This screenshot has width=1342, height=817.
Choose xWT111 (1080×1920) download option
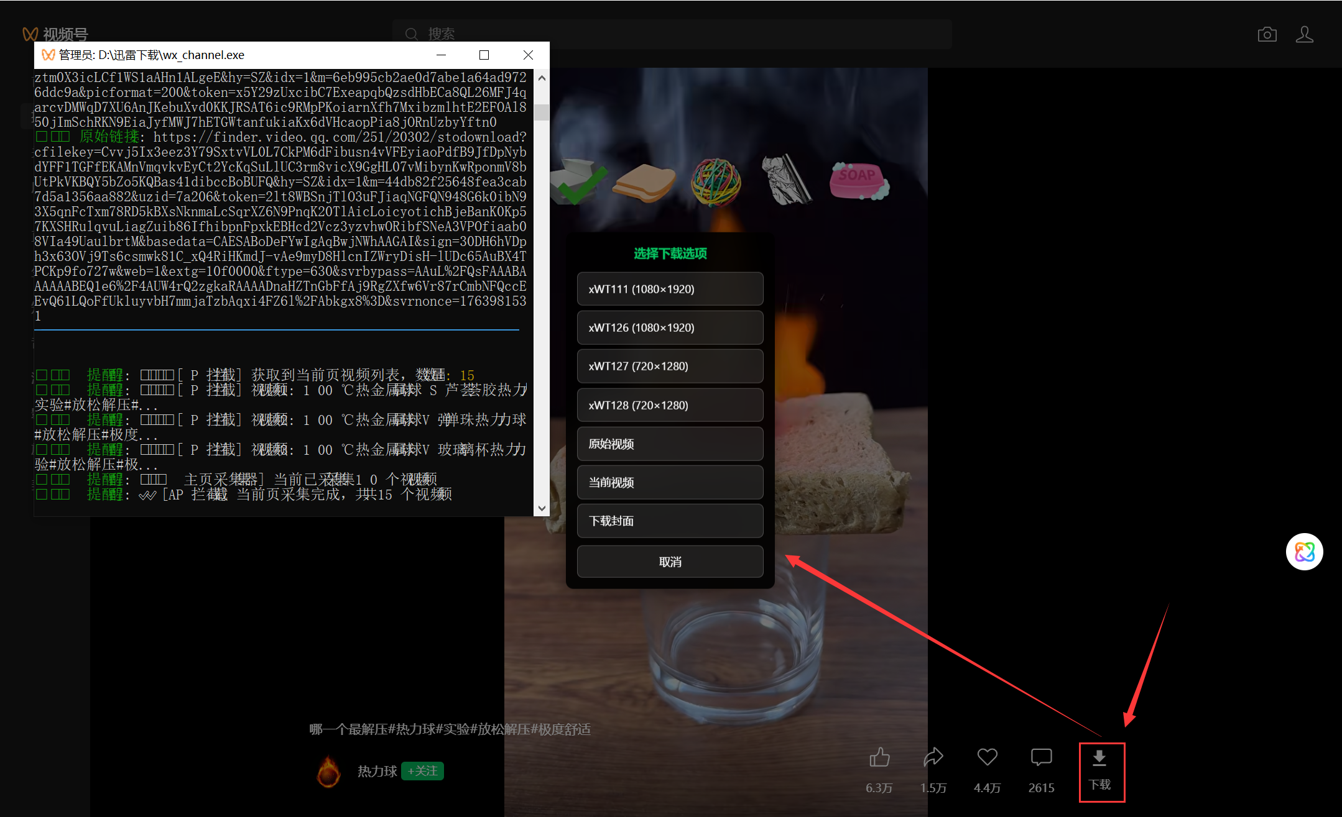point(670,289)
